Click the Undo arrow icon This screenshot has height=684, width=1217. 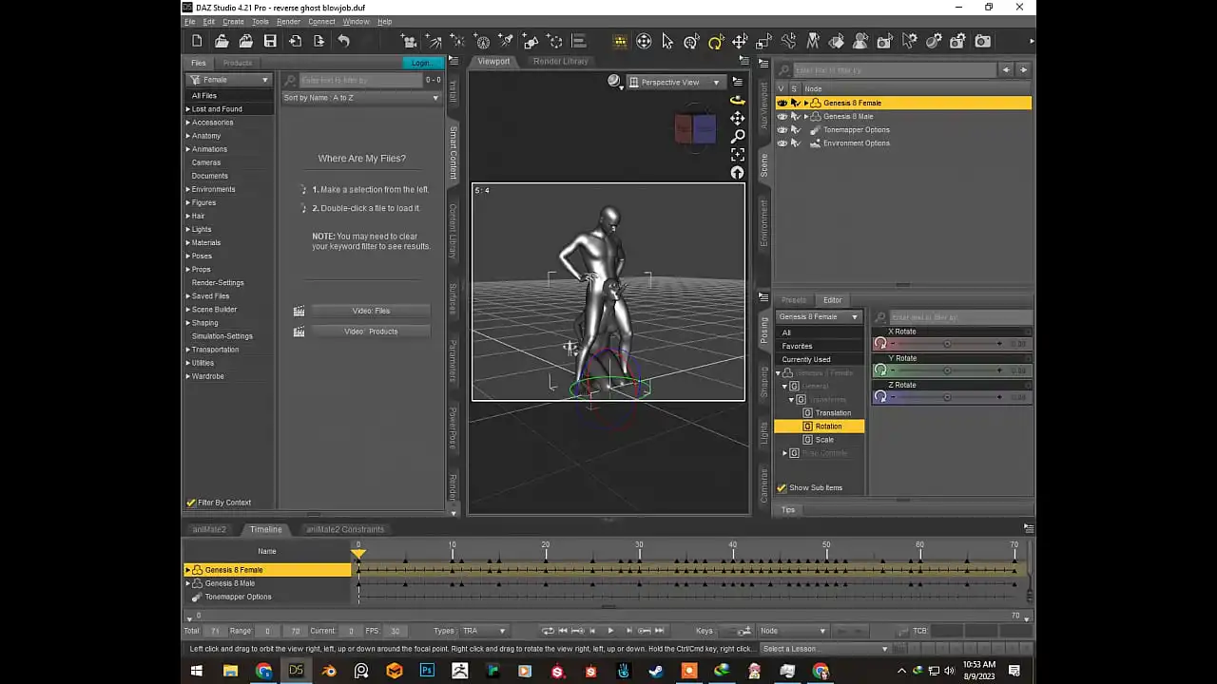click(343, 41)
